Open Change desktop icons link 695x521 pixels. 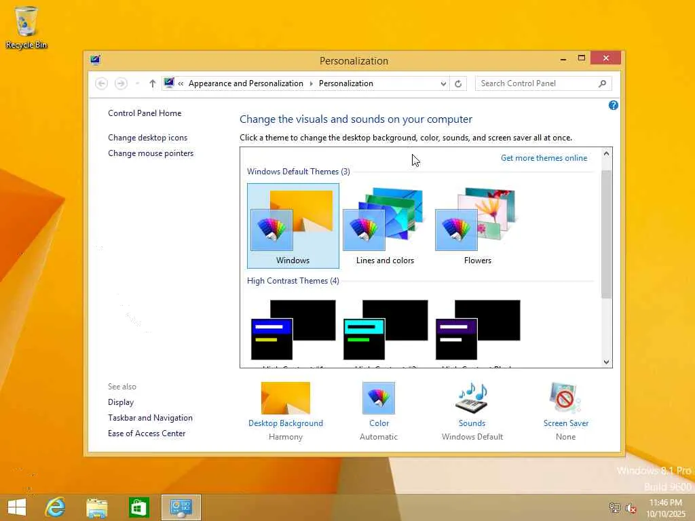[147, 137]
